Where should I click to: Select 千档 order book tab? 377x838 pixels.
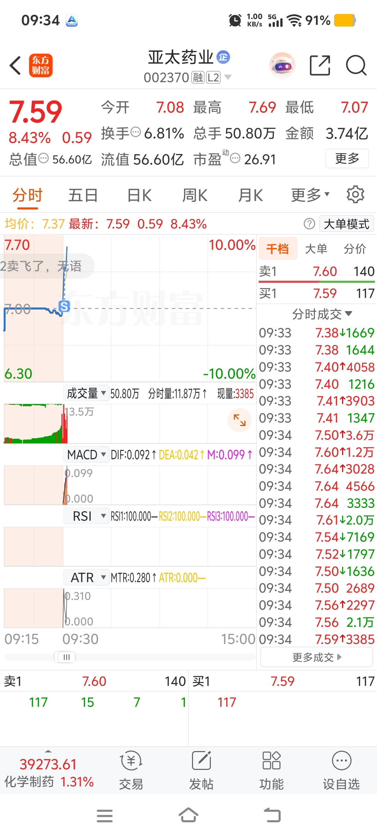point(278,249)
